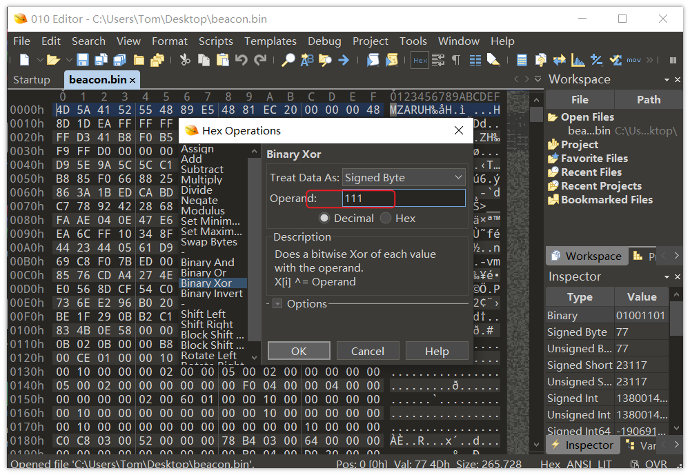The height and width of the screenshot is (475, 690).
Task: Open the Calculator toolbar icon
Action: [522, 60]
